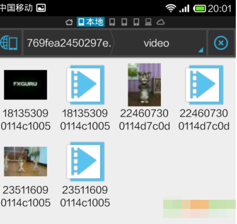Screen dimensions: 237x224
Task: Tap the video folder breadcrumb
Action: click(157, 43)
